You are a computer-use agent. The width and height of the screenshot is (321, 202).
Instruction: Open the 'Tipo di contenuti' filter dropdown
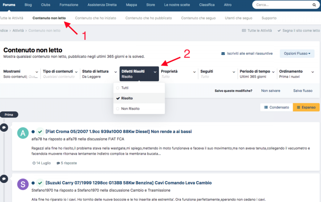(60, 74)
